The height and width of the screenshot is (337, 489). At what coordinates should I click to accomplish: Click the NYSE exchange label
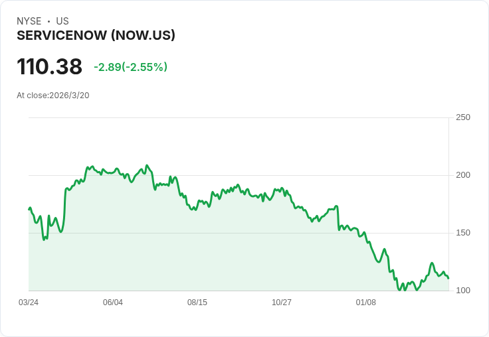(29, 21)
